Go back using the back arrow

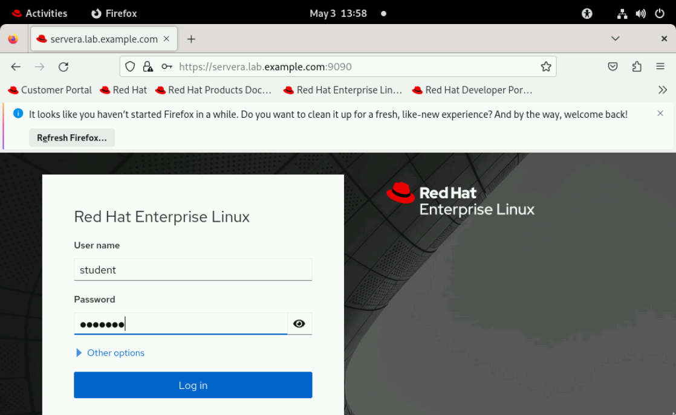[16, 67]
